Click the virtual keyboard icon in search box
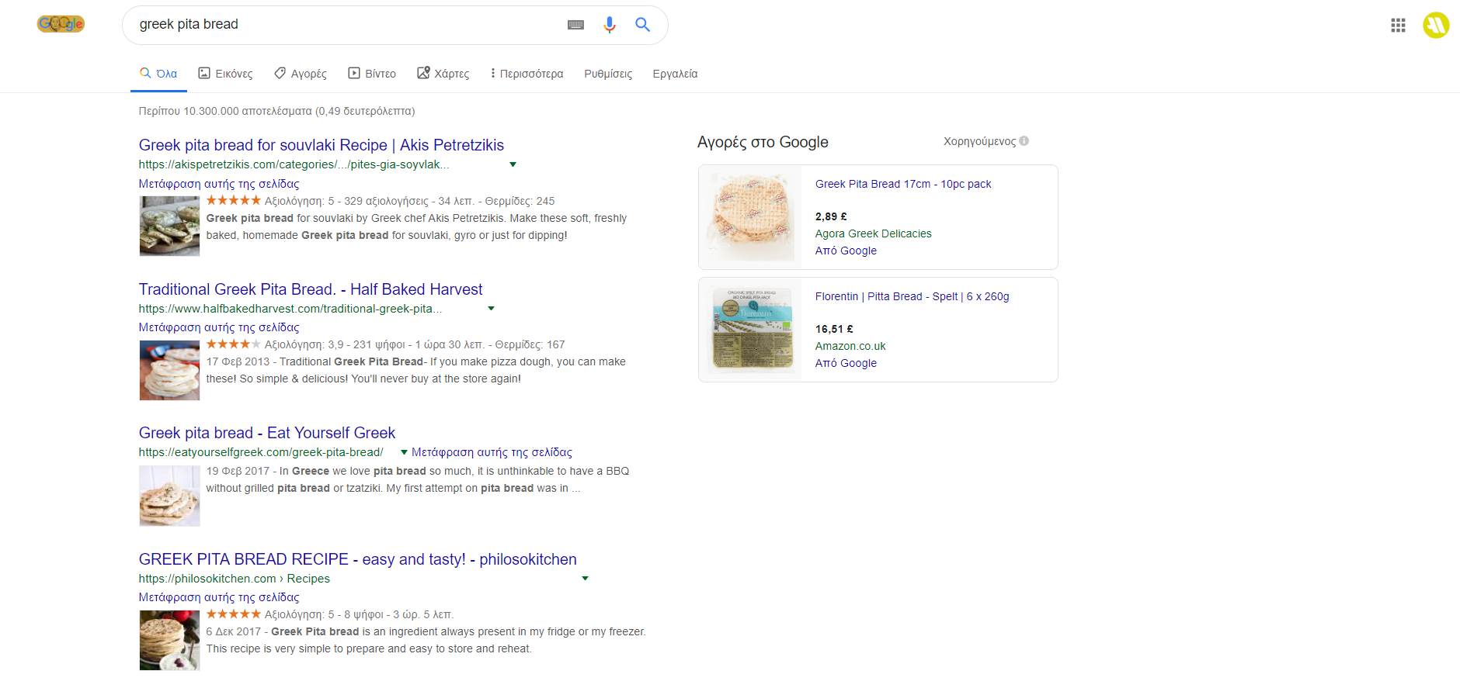 point(575,25)
